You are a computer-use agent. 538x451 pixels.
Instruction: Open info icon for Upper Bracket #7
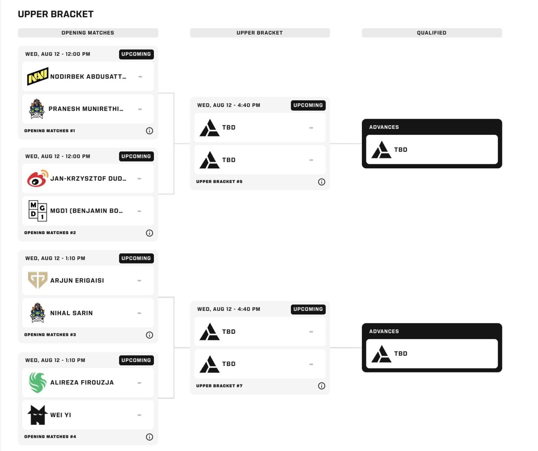tap(322, 386)
